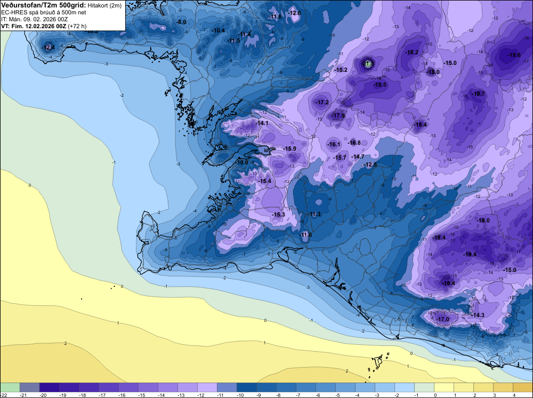
Task: Click the -14.7 temperature label
Action: 358,156
